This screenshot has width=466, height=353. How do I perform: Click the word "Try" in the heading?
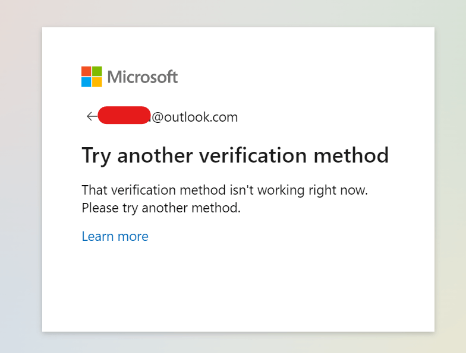click(96, 155)
